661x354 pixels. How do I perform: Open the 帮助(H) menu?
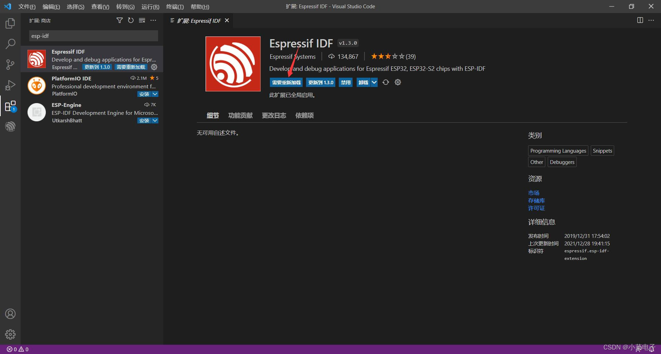[x=200, y=7]
